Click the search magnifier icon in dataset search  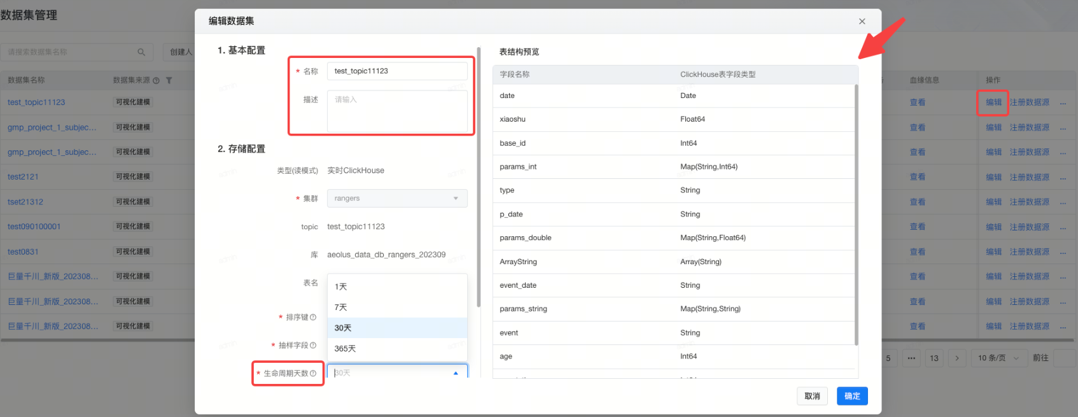coord(141,52)
